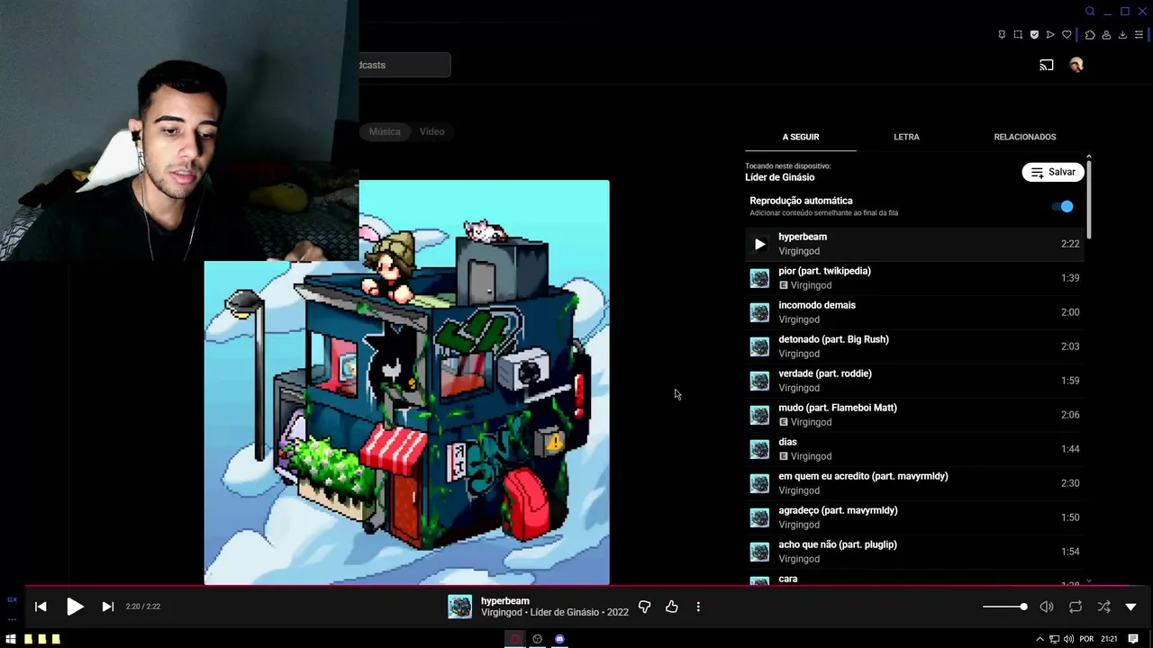Open the extensions cube icon
Screen dimensions: 1153x648
point(1090,35)
